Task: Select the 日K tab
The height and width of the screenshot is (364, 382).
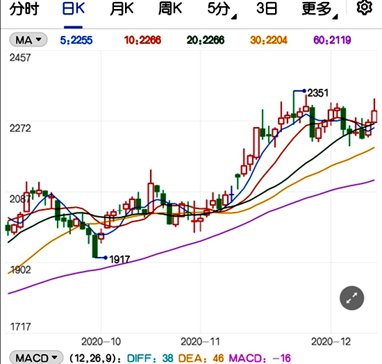Action: coord(74,9)
